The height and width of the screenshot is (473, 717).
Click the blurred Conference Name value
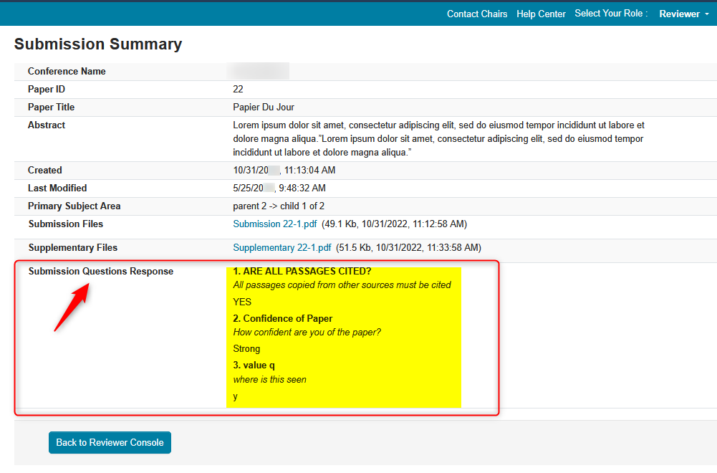click(258, 72)
